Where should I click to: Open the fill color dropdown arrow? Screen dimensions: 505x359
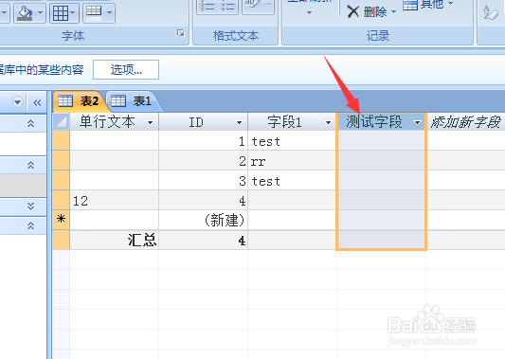[40, 13]
